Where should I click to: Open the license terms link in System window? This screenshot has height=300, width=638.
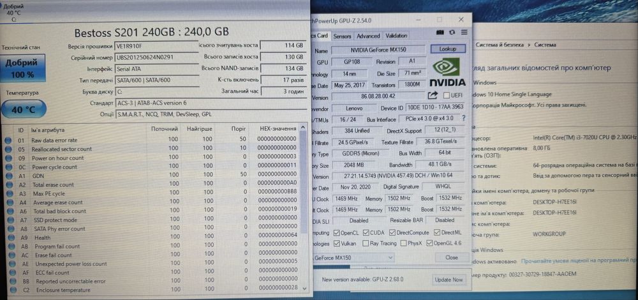click(x=579, y=261)
